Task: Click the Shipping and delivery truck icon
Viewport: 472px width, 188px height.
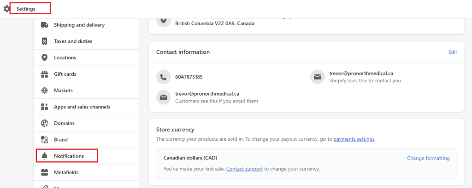Action: click(45, 25)
